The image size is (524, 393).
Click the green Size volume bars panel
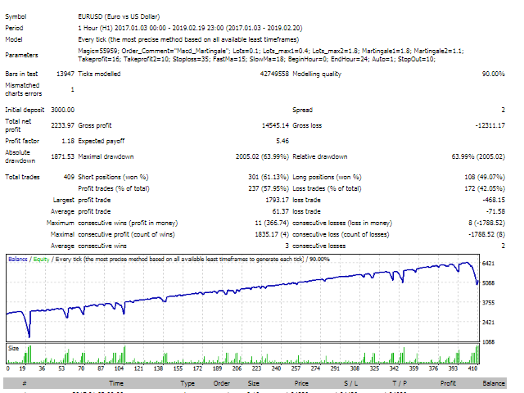(246, 356)
